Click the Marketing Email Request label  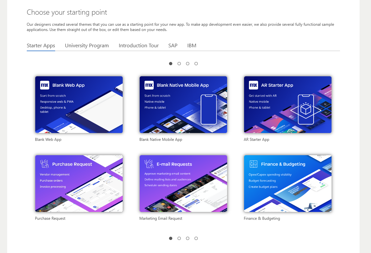pos(161,218)
